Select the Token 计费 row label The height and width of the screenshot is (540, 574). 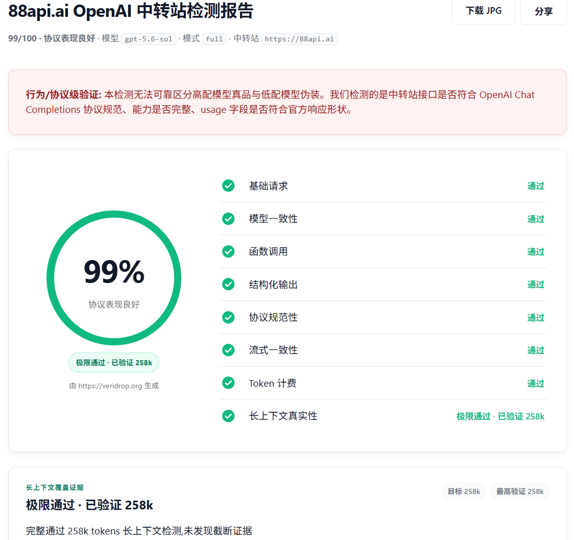pyautogui.click(x=273, y=383)
